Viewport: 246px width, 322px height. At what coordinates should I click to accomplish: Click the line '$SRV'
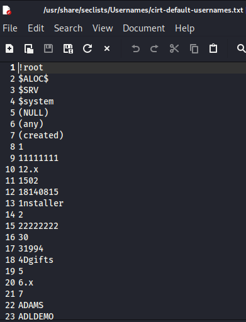[28, 90]
